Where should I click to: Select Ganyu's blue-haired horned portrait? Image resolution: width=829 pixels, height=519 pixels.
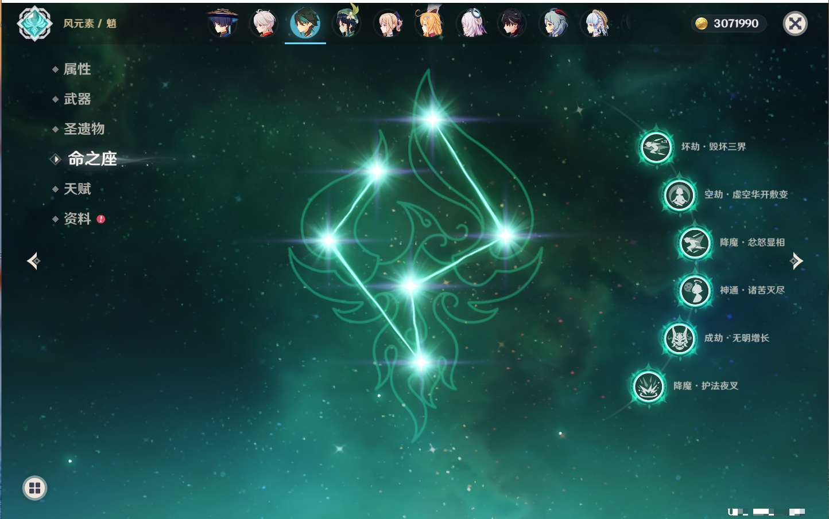point(555,24)
